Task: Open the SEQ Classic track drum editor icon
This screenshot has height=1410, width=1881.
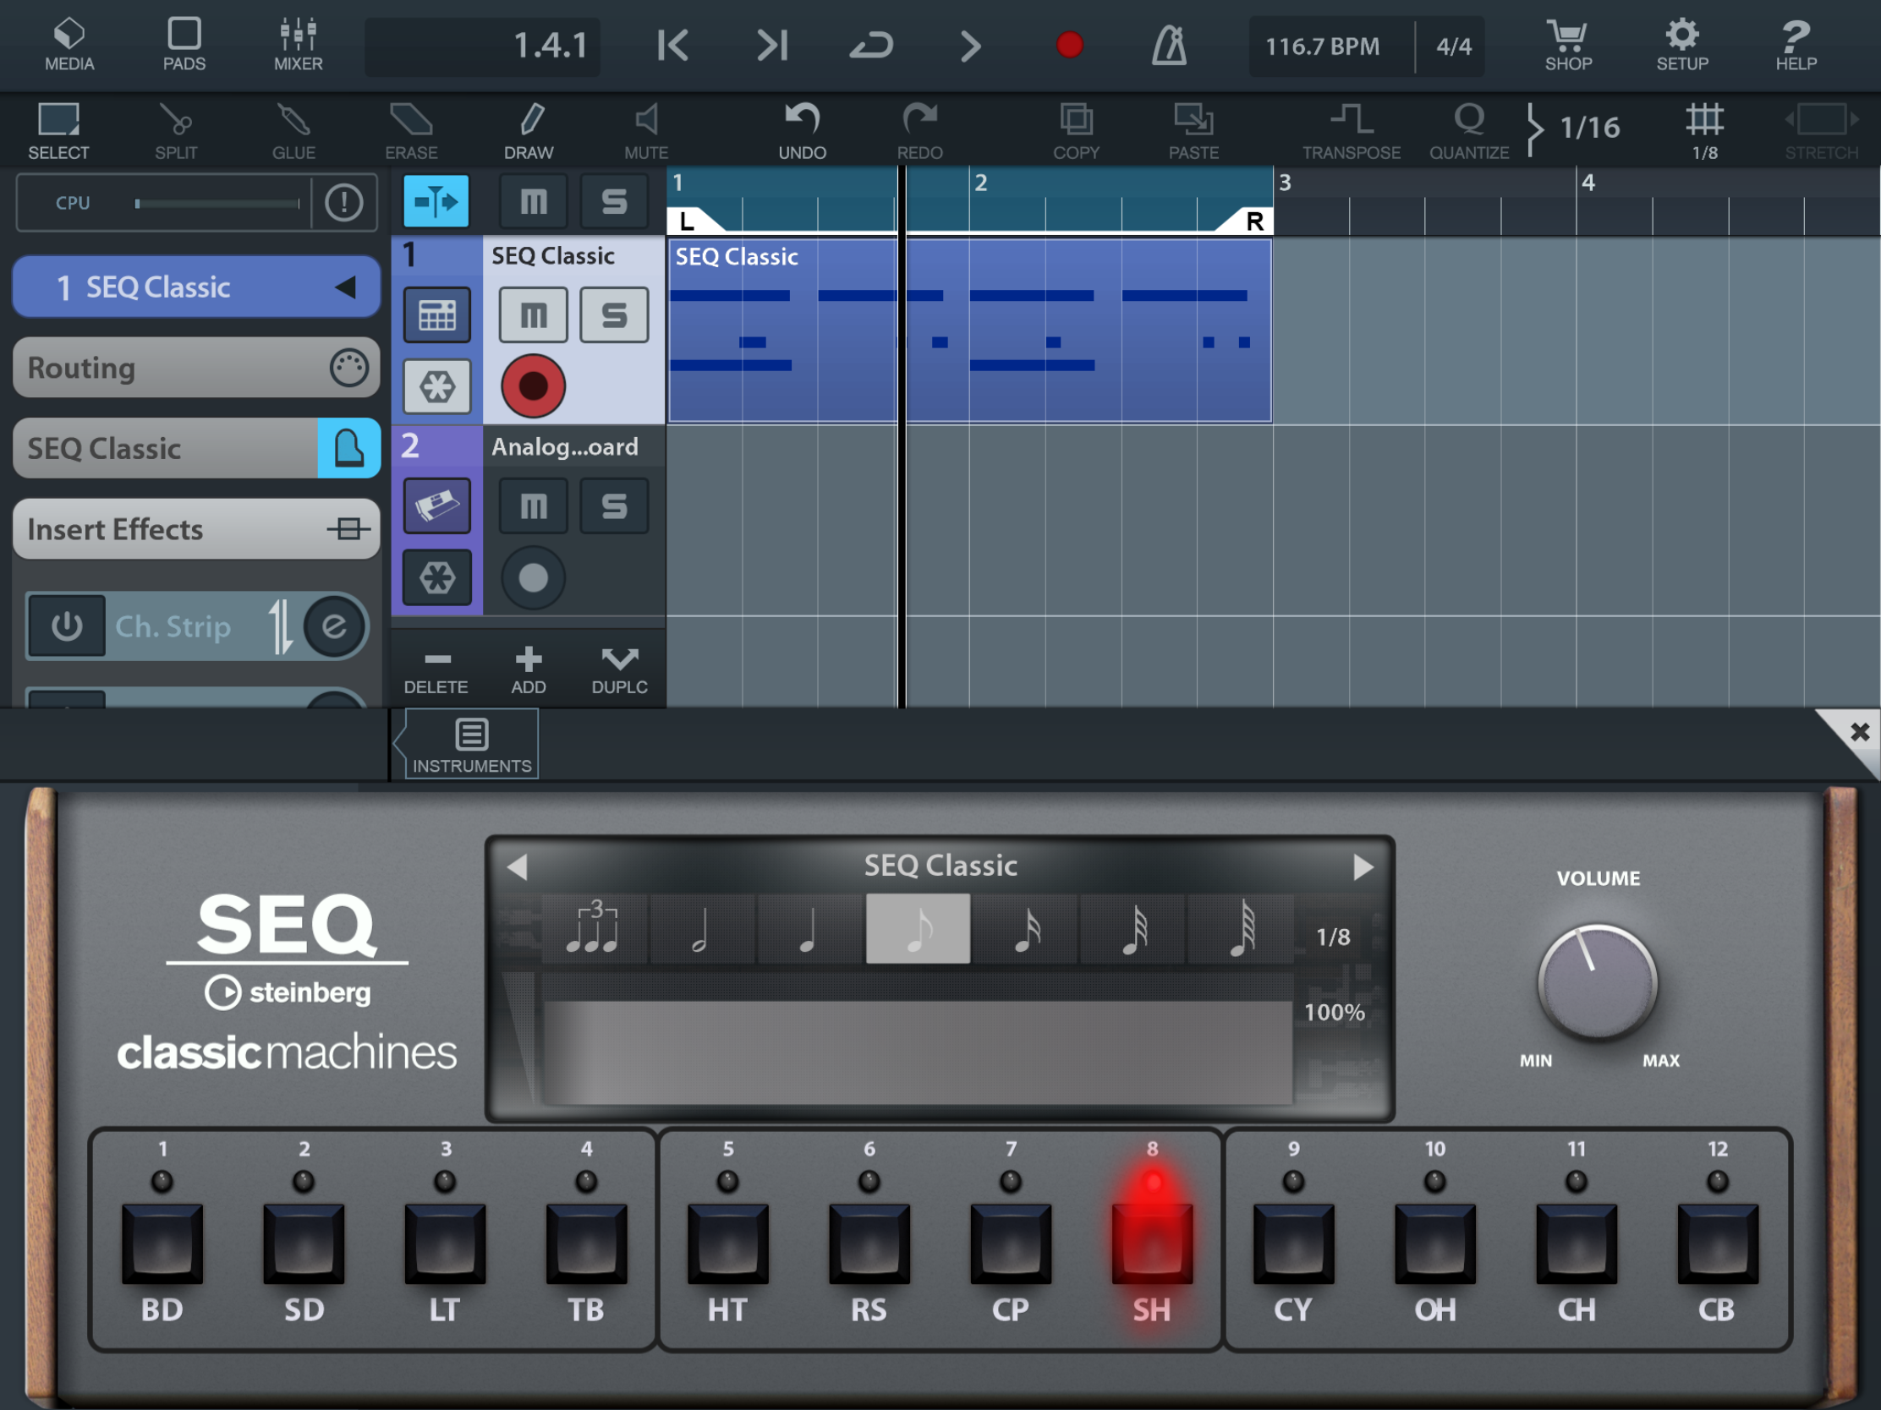Action: tap(437, 315)
